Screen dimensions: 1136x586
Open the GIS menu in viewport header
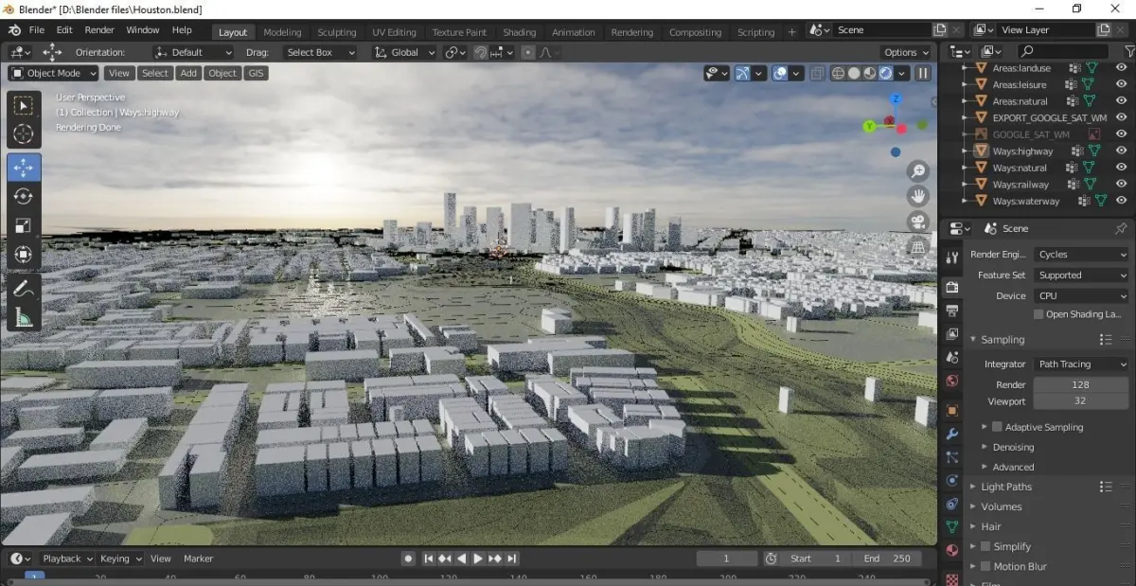pyautogui.click(x=256, y=73)
